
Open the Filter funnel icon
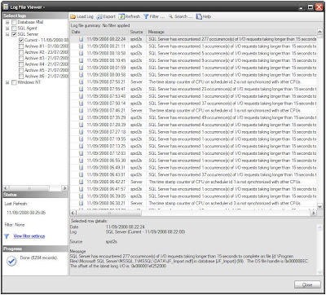146,16
